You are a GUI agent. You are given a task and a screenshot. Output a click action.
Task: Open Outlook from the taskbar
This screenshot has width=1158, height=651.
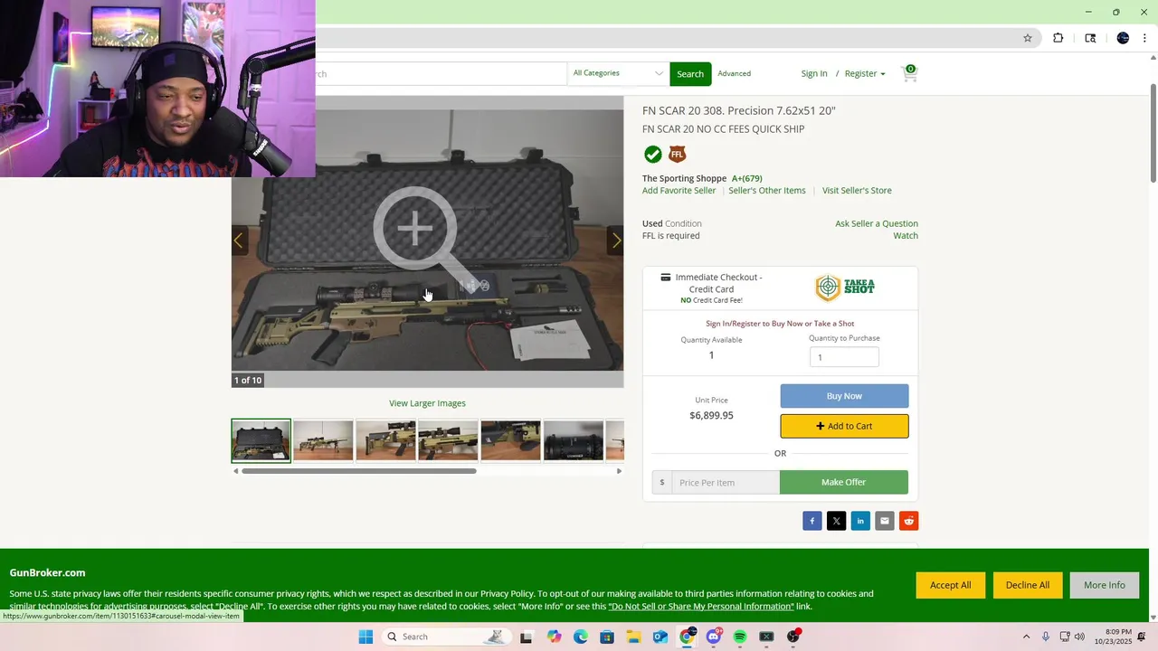coord(660,637)
